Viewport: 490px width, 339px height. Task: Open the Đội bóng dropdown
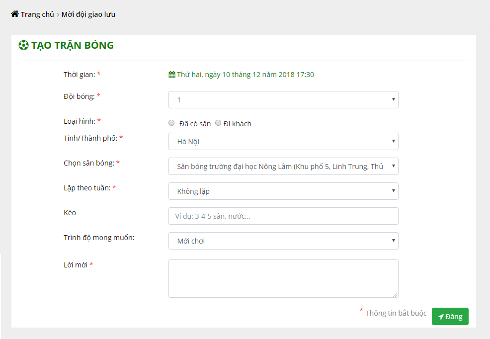pos(283,100)
